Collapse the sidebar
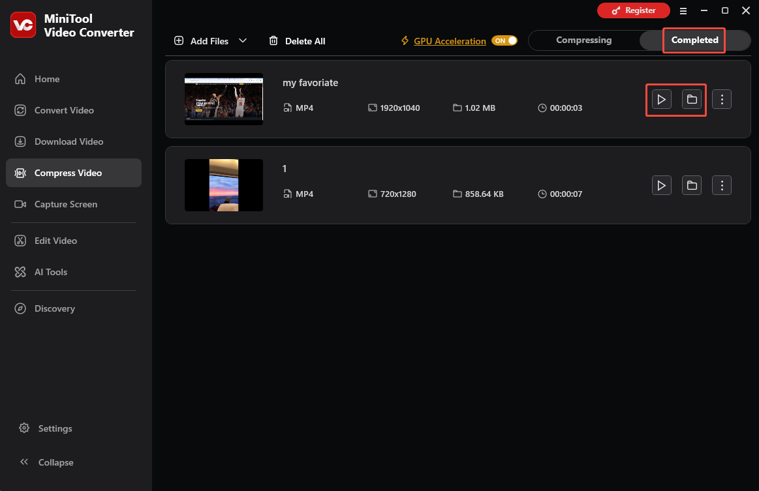Screen dimensions: 759x491 (x=46, y=462)
